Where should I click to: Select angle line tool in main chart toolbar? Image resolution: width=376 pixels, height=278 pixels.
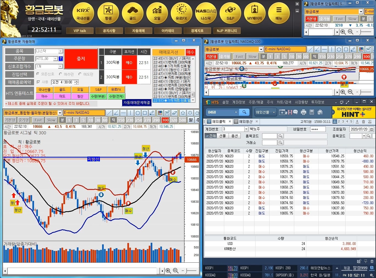coord(116,113)
